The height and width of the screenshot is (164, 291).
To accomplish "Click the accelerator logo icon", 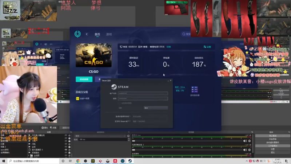I will [77, 34].
